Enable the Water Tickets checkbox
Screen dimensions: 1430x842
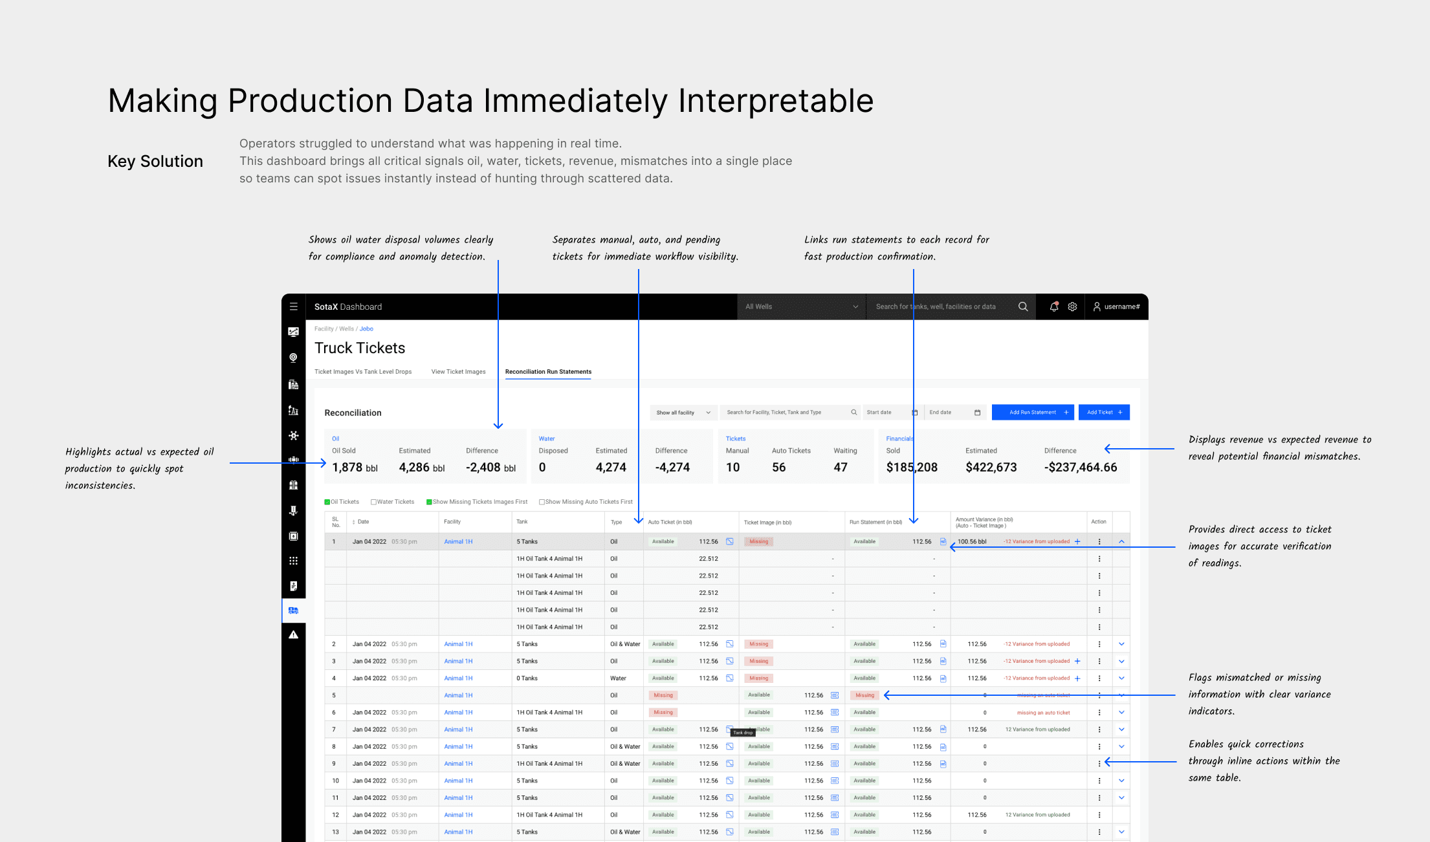(373, 502)
